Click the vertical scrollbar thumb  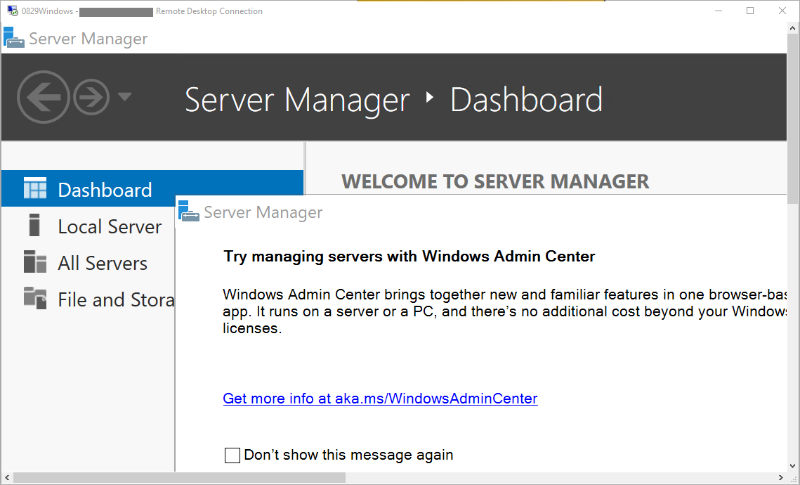click(793, 119)
